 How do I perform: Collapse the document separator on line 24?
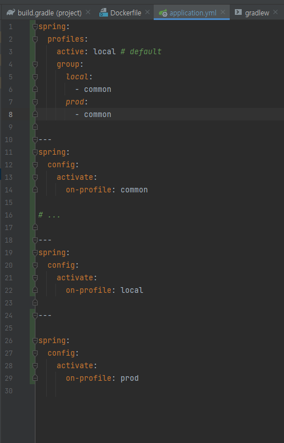pyautogui.click(x=35, y=316)
